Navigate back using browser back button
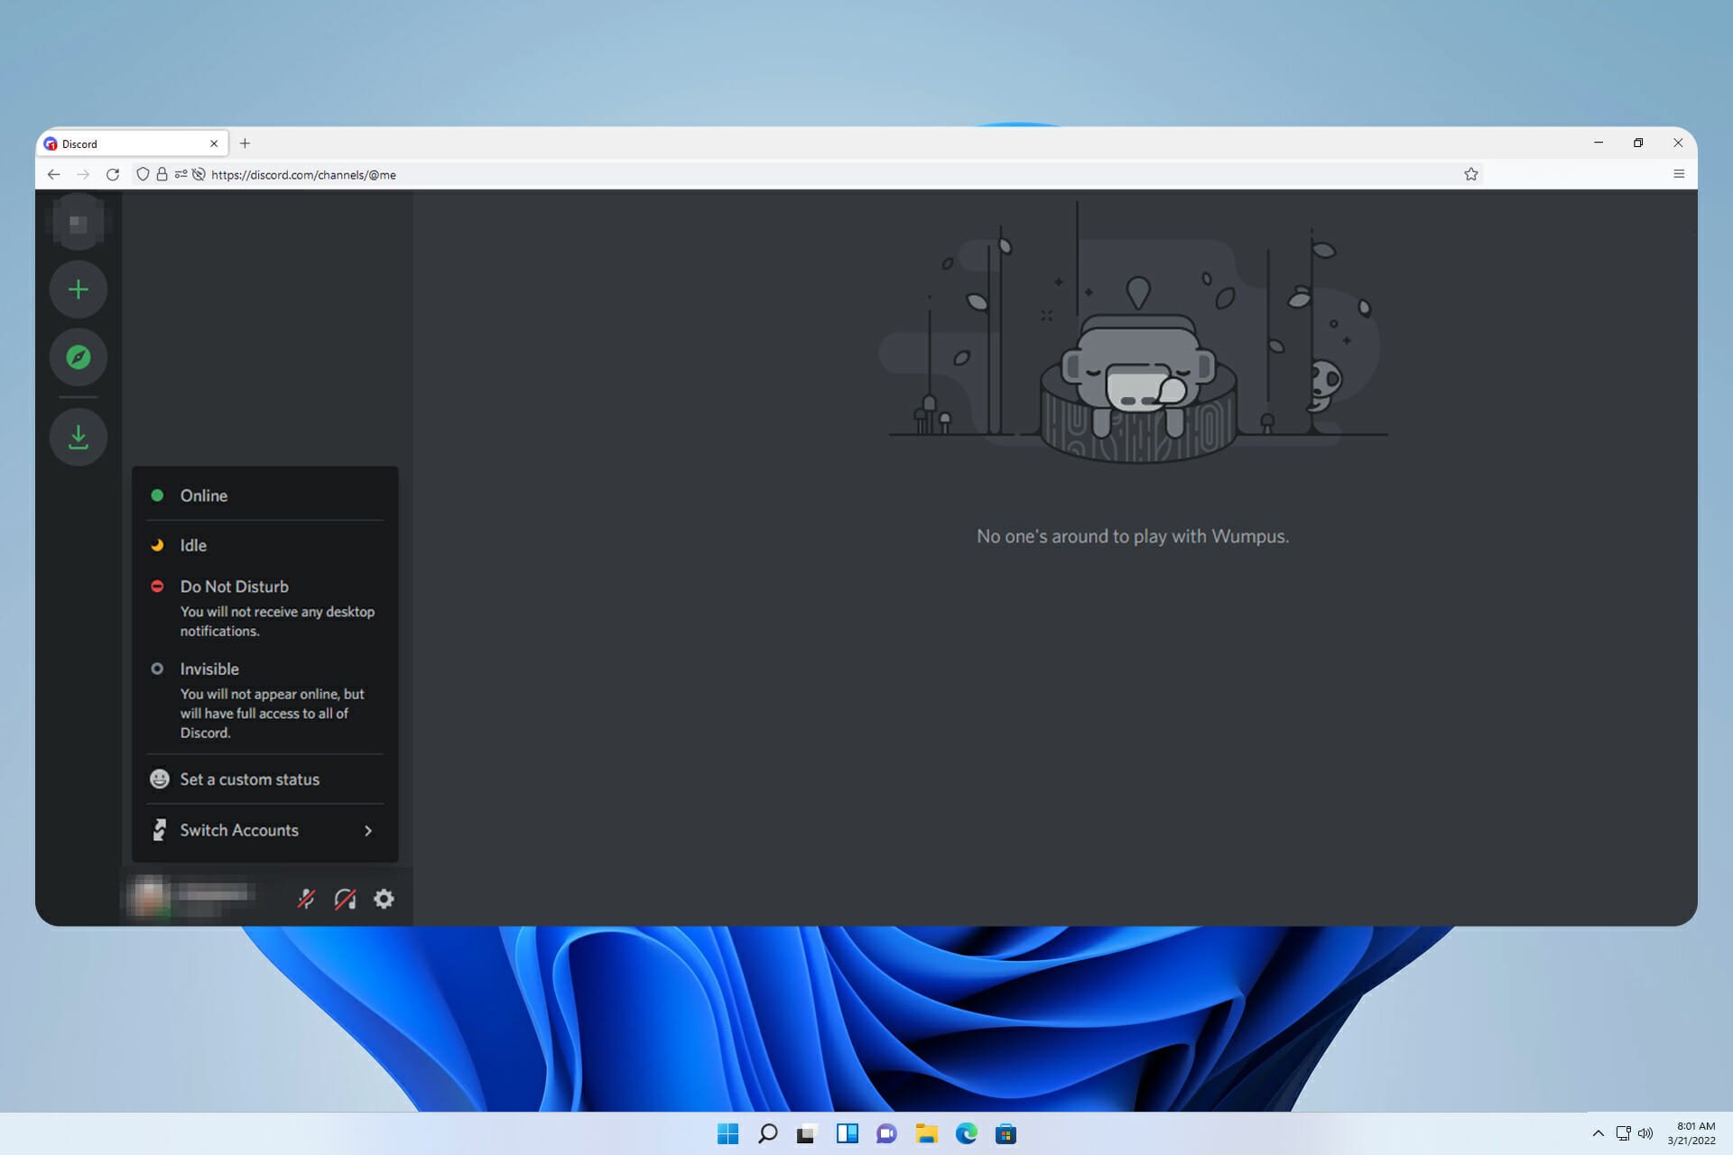This screenshot has width=1733, height=1155. (x=51, y=174)
